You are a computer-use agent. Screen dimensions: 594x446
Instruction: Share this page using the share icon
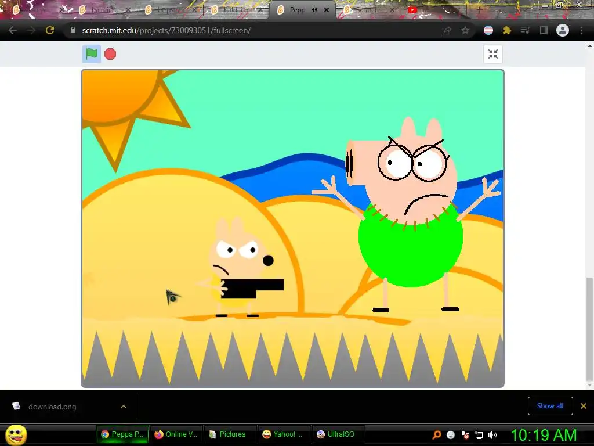click(447, 30)
